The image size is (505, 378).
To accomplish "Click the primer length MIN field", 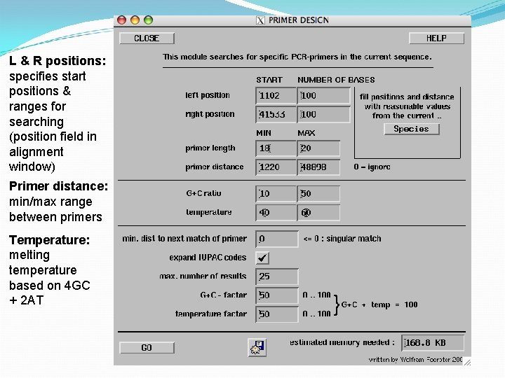I will coord(276,148).
